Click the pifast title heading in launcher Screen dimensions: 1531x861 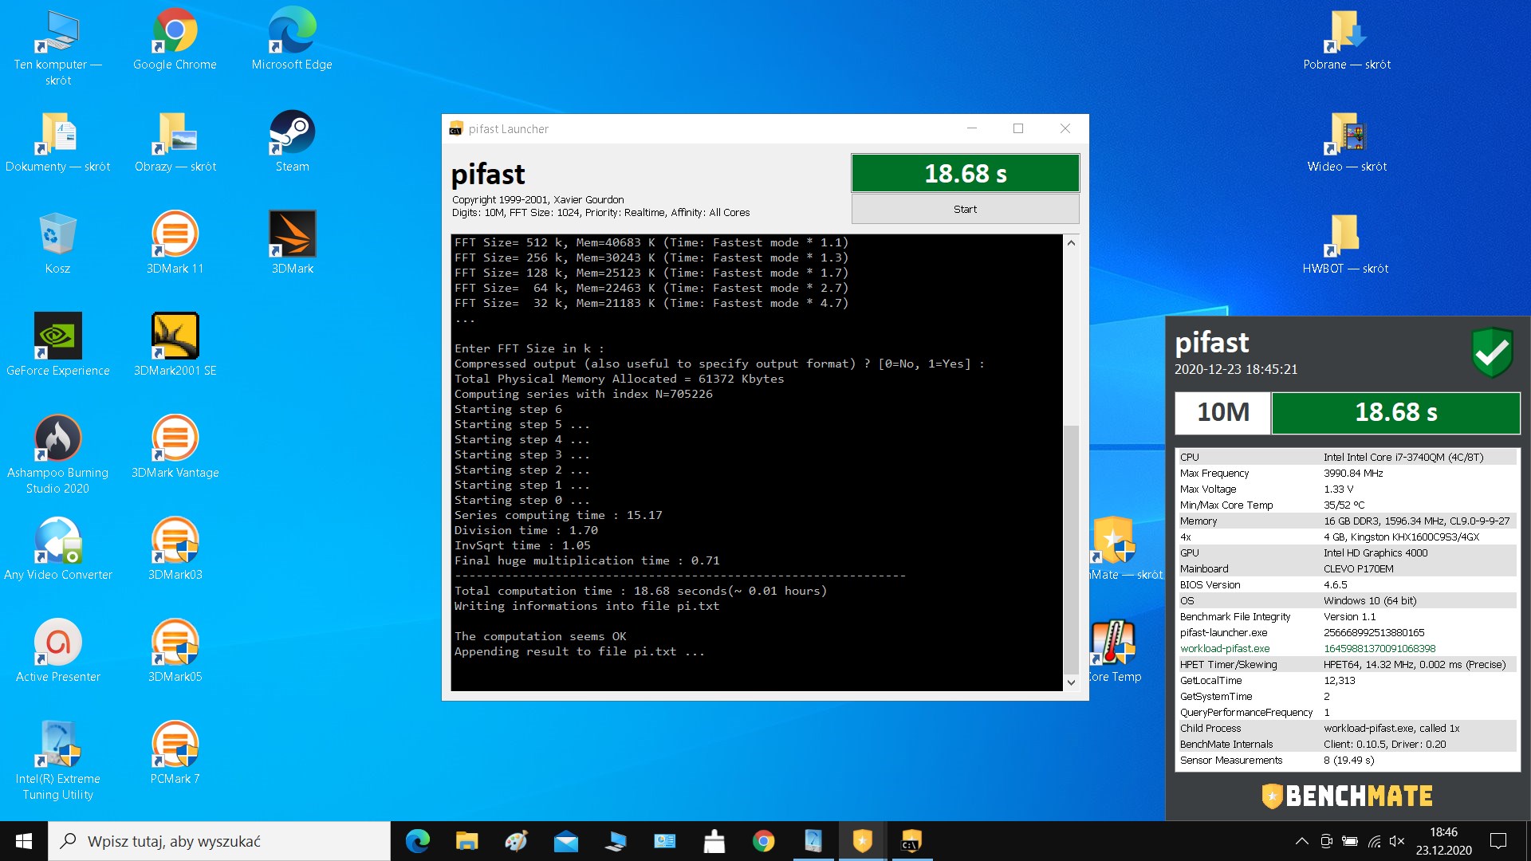tap(488, 174)
